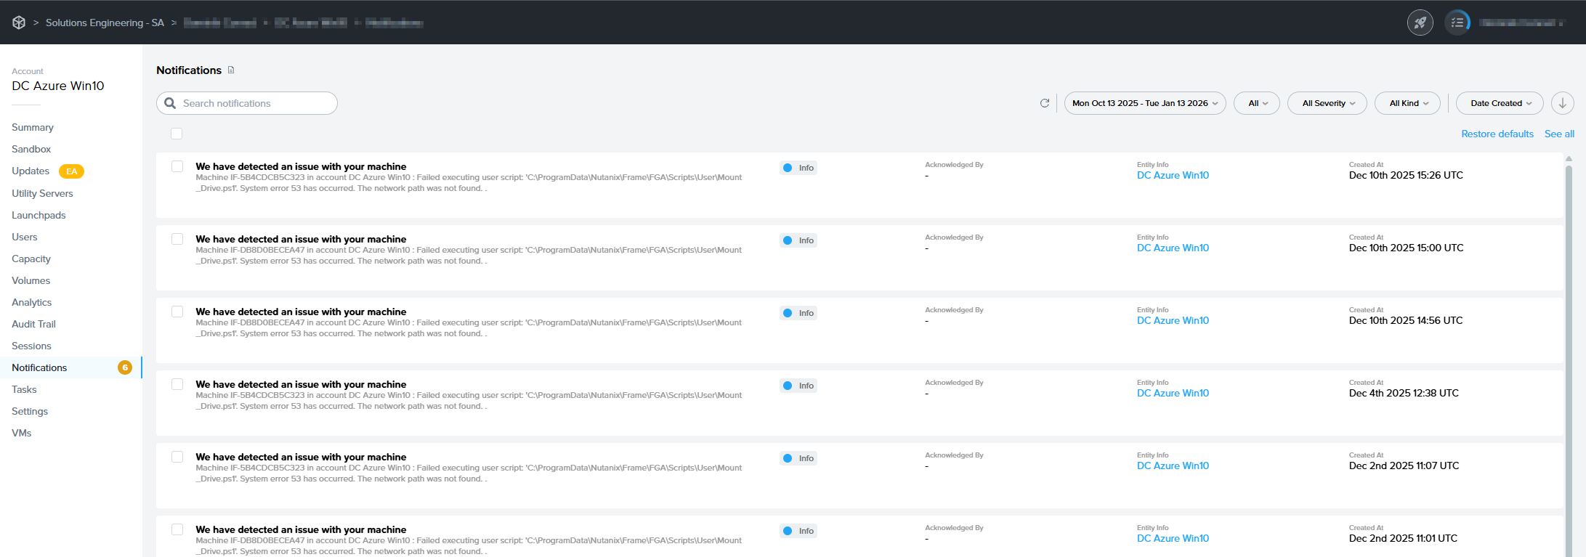
Task: Click the Restore defaults link
Action: (1497, 134)
